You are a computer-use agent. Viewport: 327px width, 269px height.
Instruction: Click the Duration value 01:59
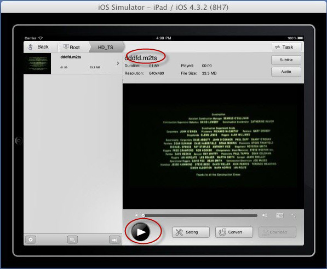[154, 66]
